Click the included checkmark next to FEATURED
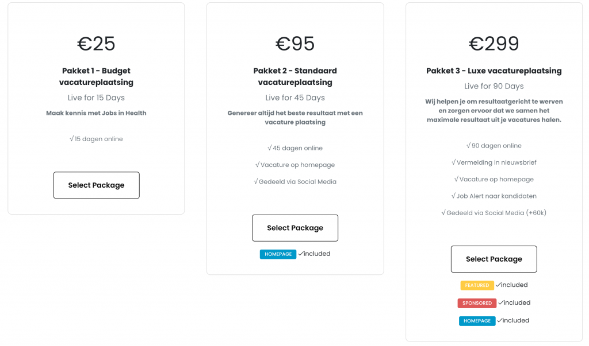 coord(511,285)
